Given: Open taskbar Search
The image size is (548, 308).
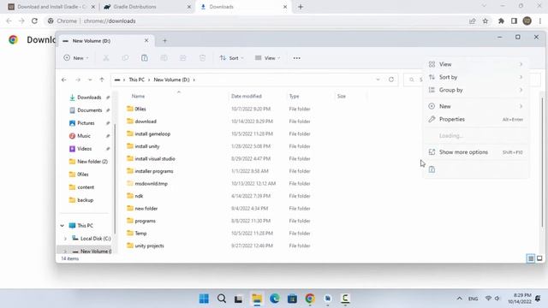Looking at the screenshot, I should tap(222, 299).
